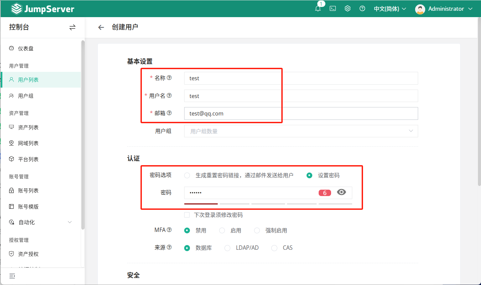Click the Administrator avatar image

coord(420,9)
